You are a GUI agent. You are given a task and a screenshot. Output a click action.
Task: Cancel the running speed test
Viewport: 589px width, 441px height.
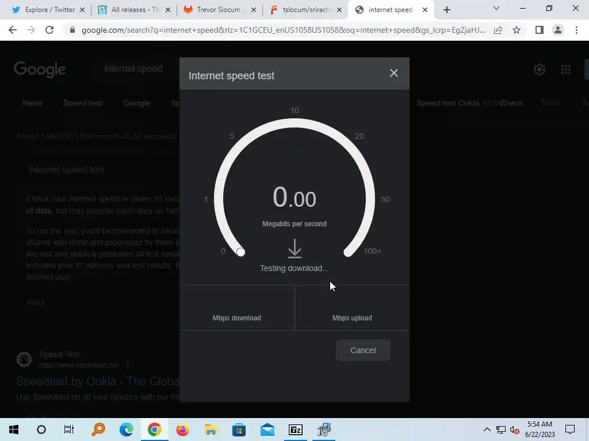point(363,350)
